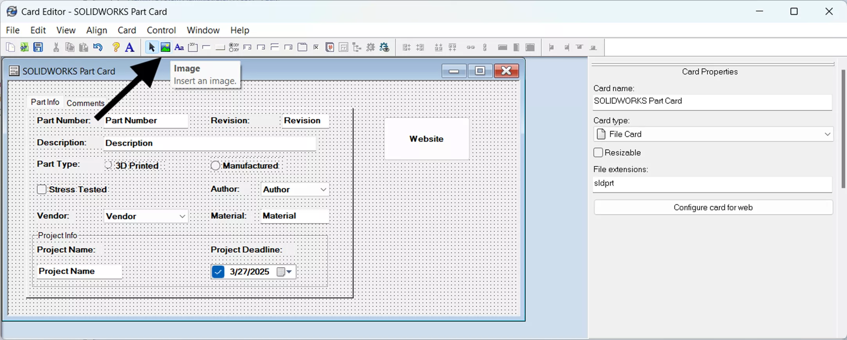Open the View menu
The width and height of the screenshot is (847, 340).
[66, 30]
